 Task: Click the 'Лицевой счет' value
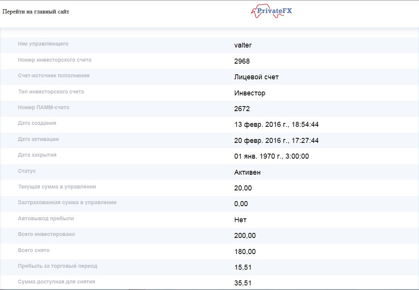click(256, 77)
